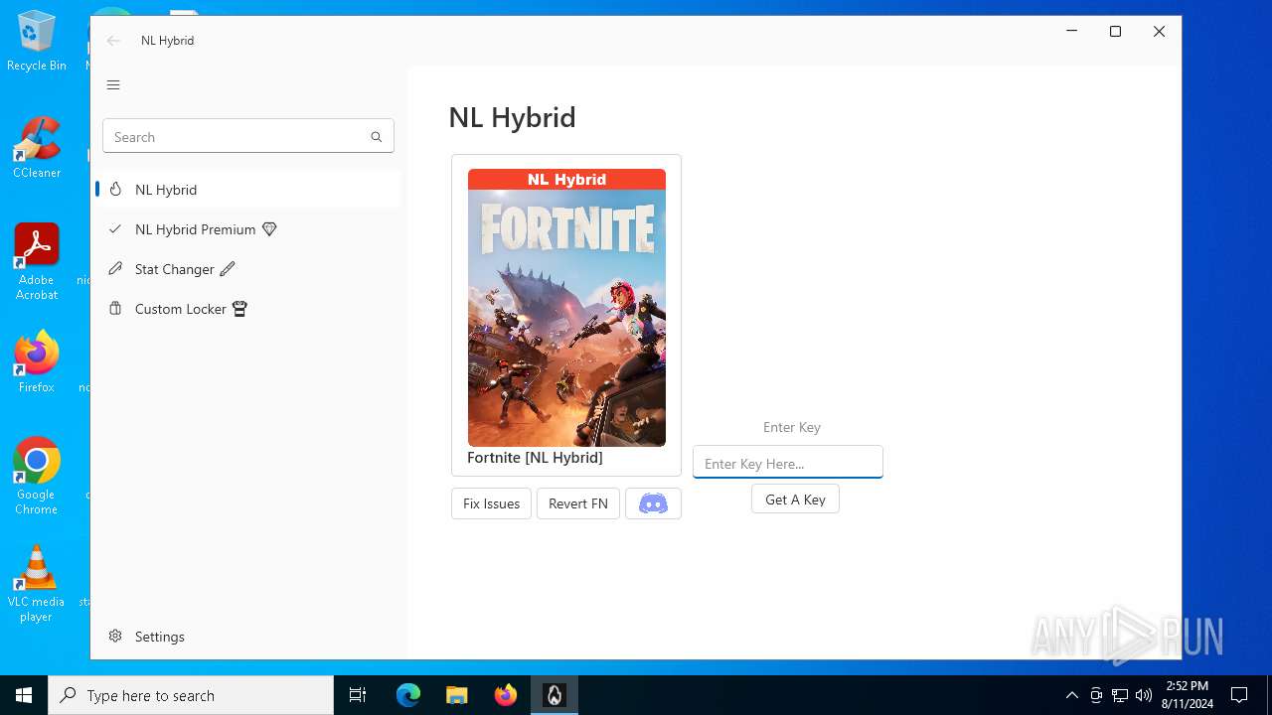Viewport: 1272px width, 715px height.
Task: Click the Fix Issues button
Action: tap(491, 503)
